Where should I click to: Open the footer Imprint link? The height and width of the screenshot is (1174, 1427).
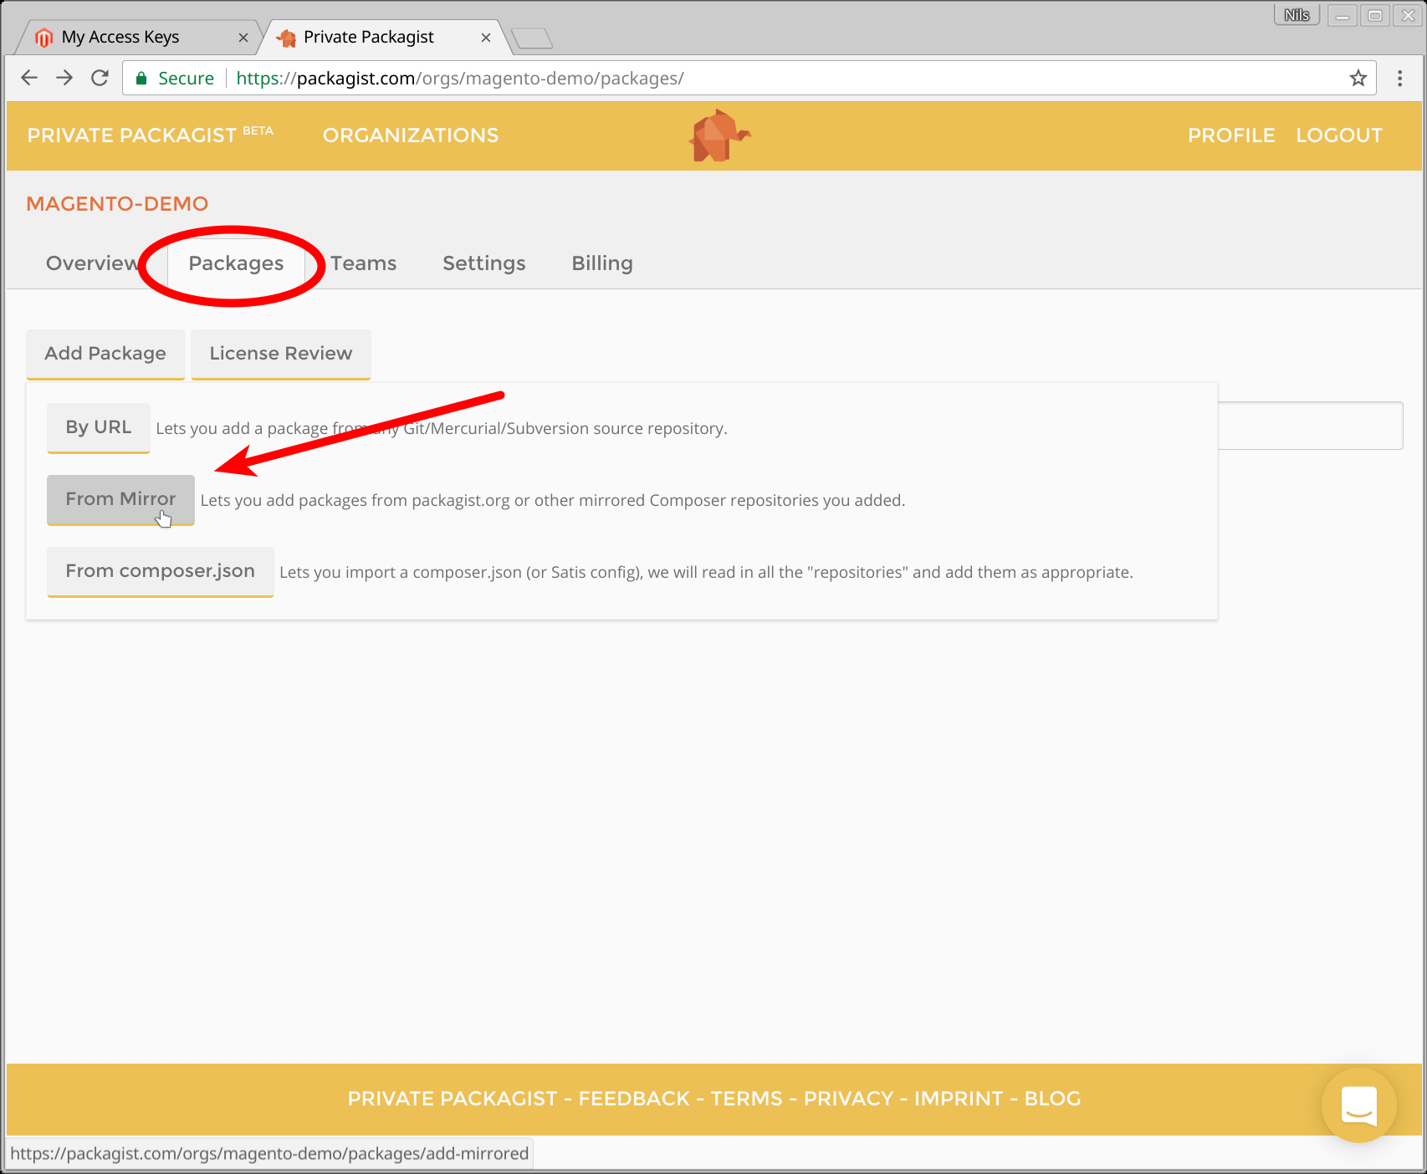pos(959,1099)
